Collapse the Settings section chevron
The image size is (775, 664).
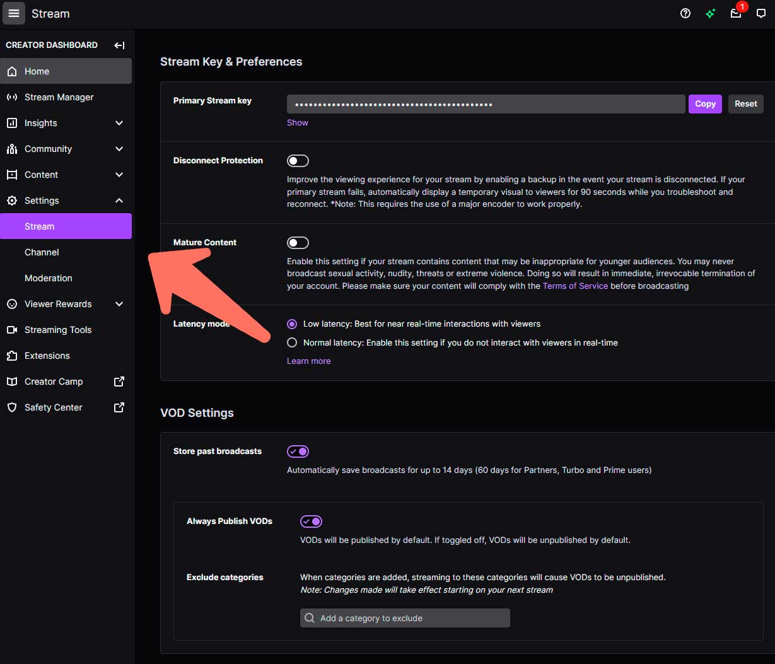119,201
